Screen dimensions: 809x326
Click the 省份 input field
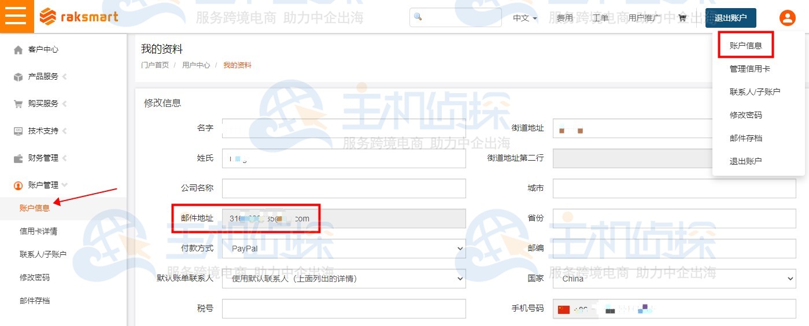tap(674, 218)
